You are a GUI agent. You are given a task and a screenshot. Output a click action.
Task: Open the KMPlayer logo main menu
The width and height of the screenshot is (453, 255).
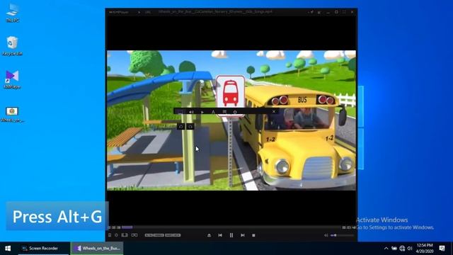pos(119,12)
